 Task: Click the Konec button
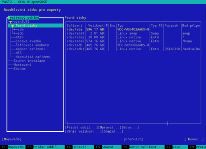click(194, 139)
